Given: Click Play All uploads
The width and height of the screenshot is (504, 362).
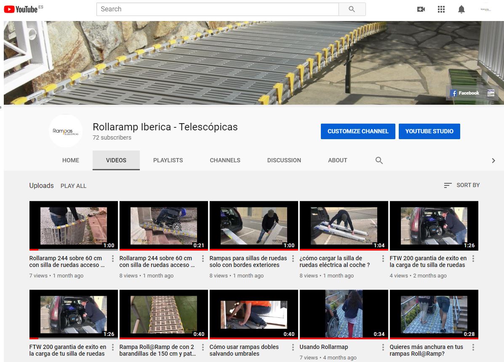Looking at the screenshot, I should pos(74,186).
